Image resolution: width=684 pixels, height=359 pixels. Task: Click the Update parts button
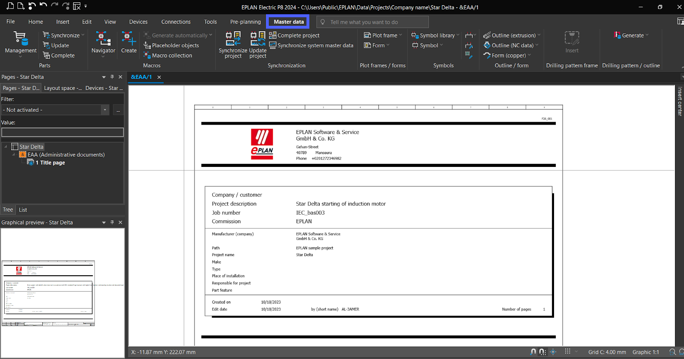pos(56,45)
